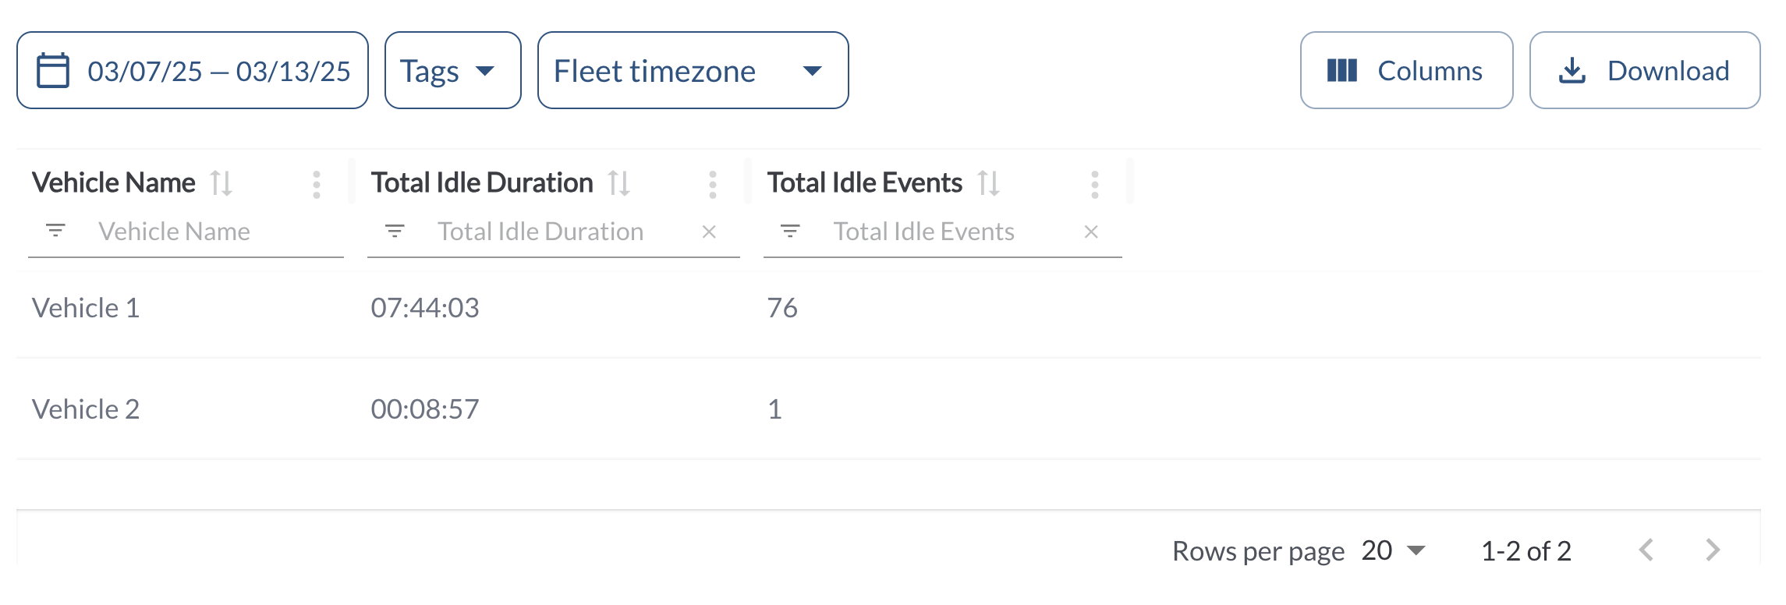Change Rows per page dropdown

(x=1394, y=550)
